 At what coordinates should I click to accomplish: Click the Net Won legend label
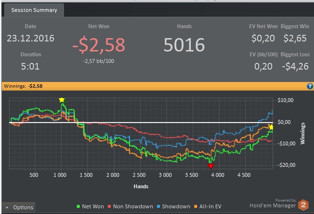93,206
